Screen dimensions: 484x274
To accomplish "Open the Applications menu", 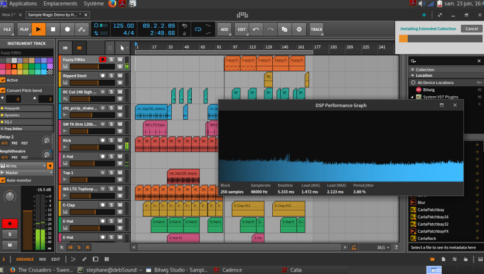I will coord(22,4).
